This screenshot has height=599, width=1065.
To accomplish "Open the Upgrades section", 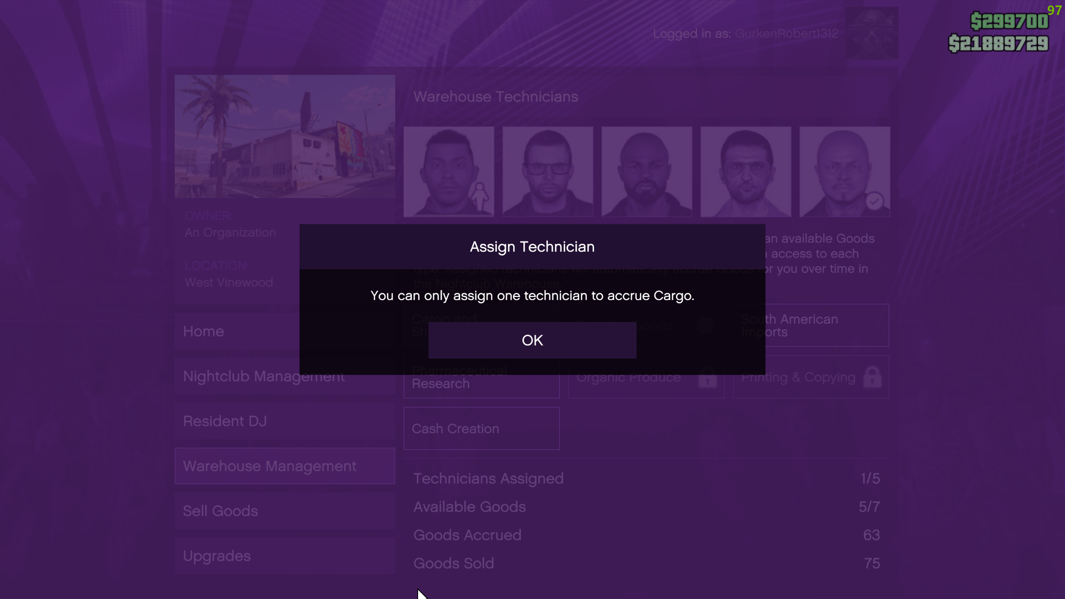I will [x=285, y=556].
